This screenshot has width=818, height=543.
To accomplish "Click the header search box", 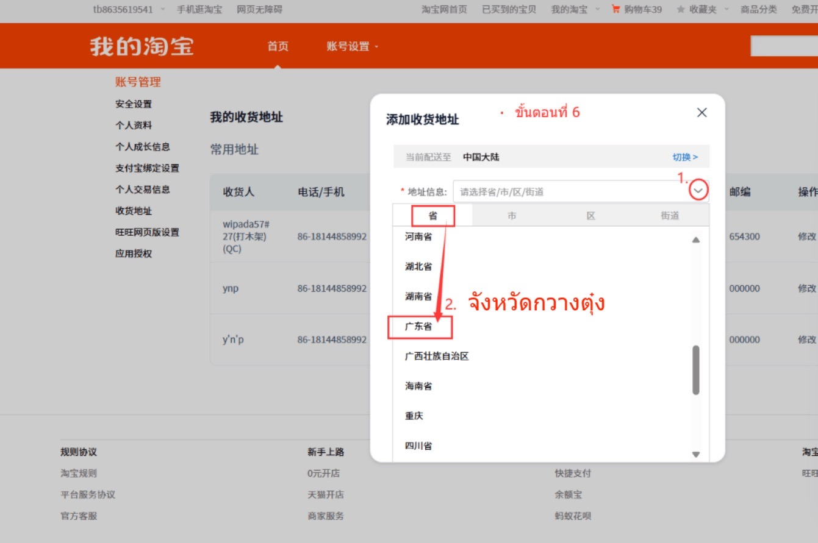I will 784,46.
